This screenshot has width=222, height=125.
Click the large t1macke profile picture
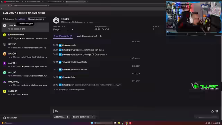[56, 20]
